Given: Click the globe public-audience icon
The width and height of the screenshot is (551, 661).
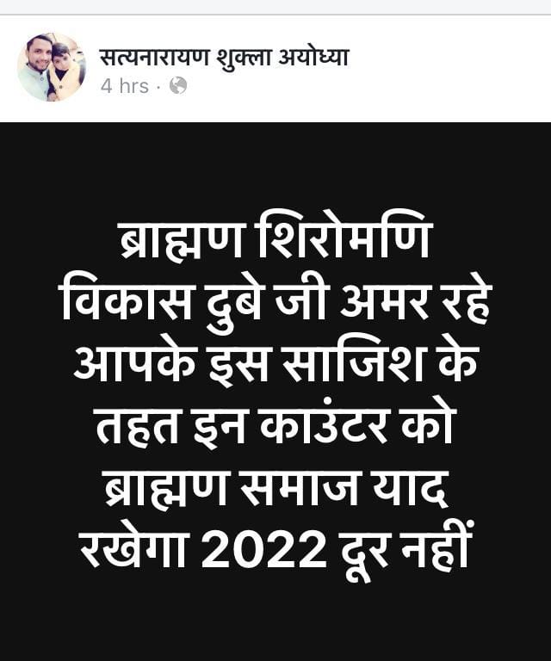Looking at the screenshot, I should tap(178, 85).
